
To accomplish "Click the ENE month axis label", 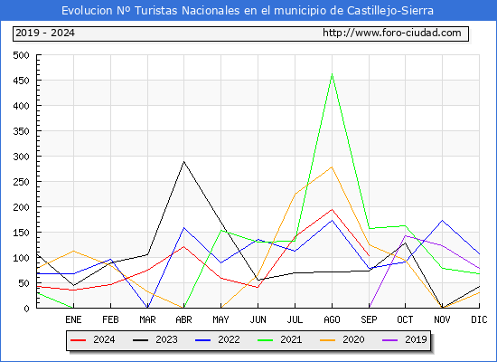I will (x=73, y=319).
